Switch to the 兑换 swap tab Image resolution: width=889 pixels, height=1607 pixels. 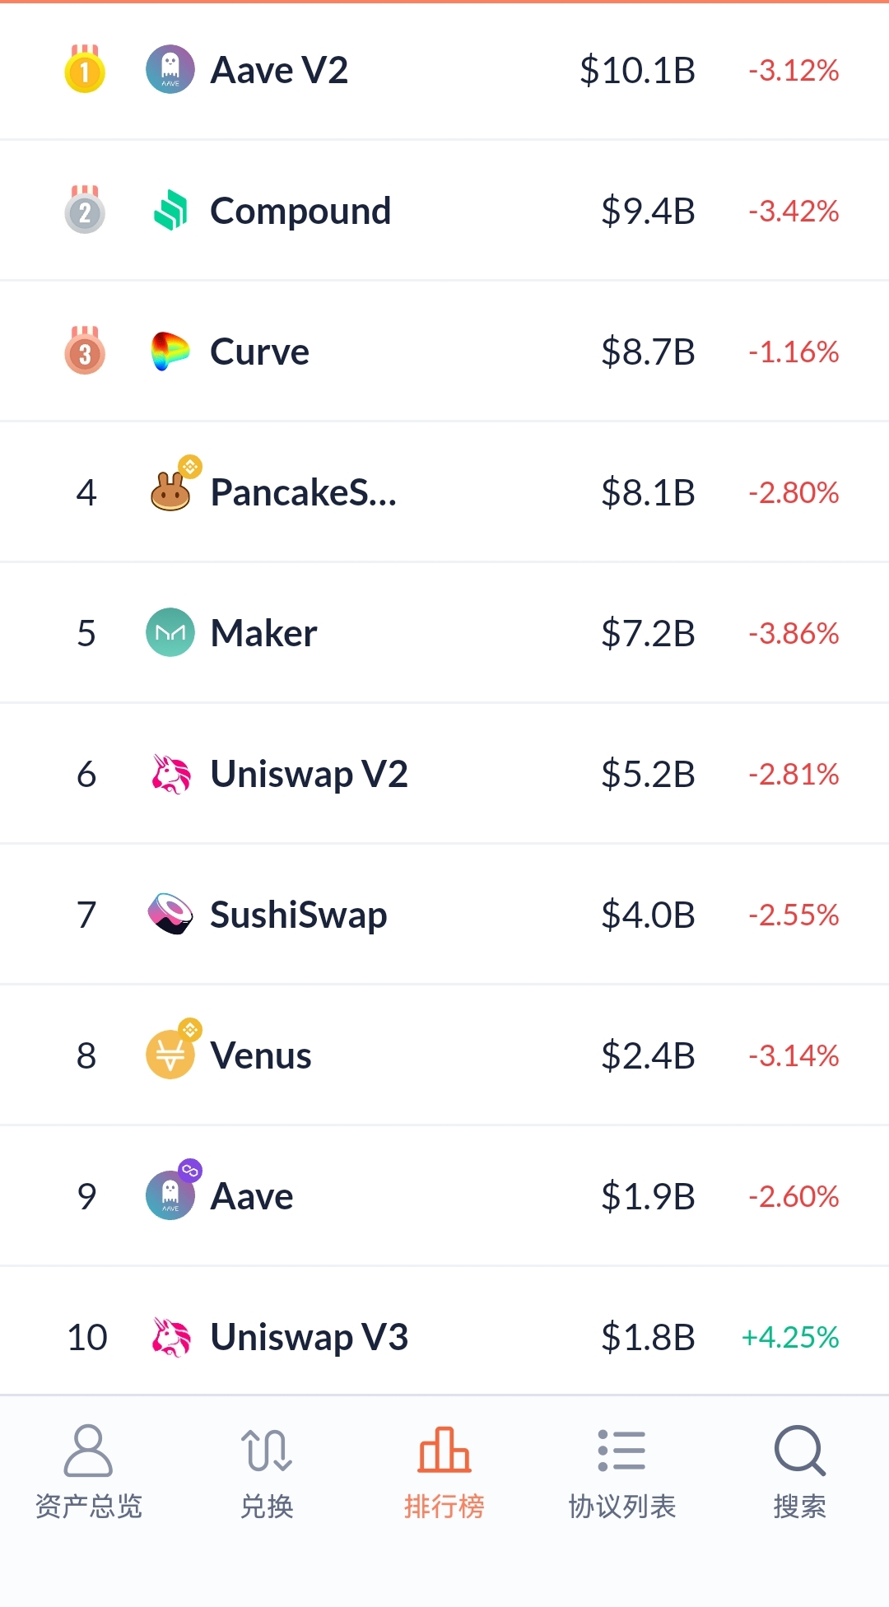coord(267,1471)
